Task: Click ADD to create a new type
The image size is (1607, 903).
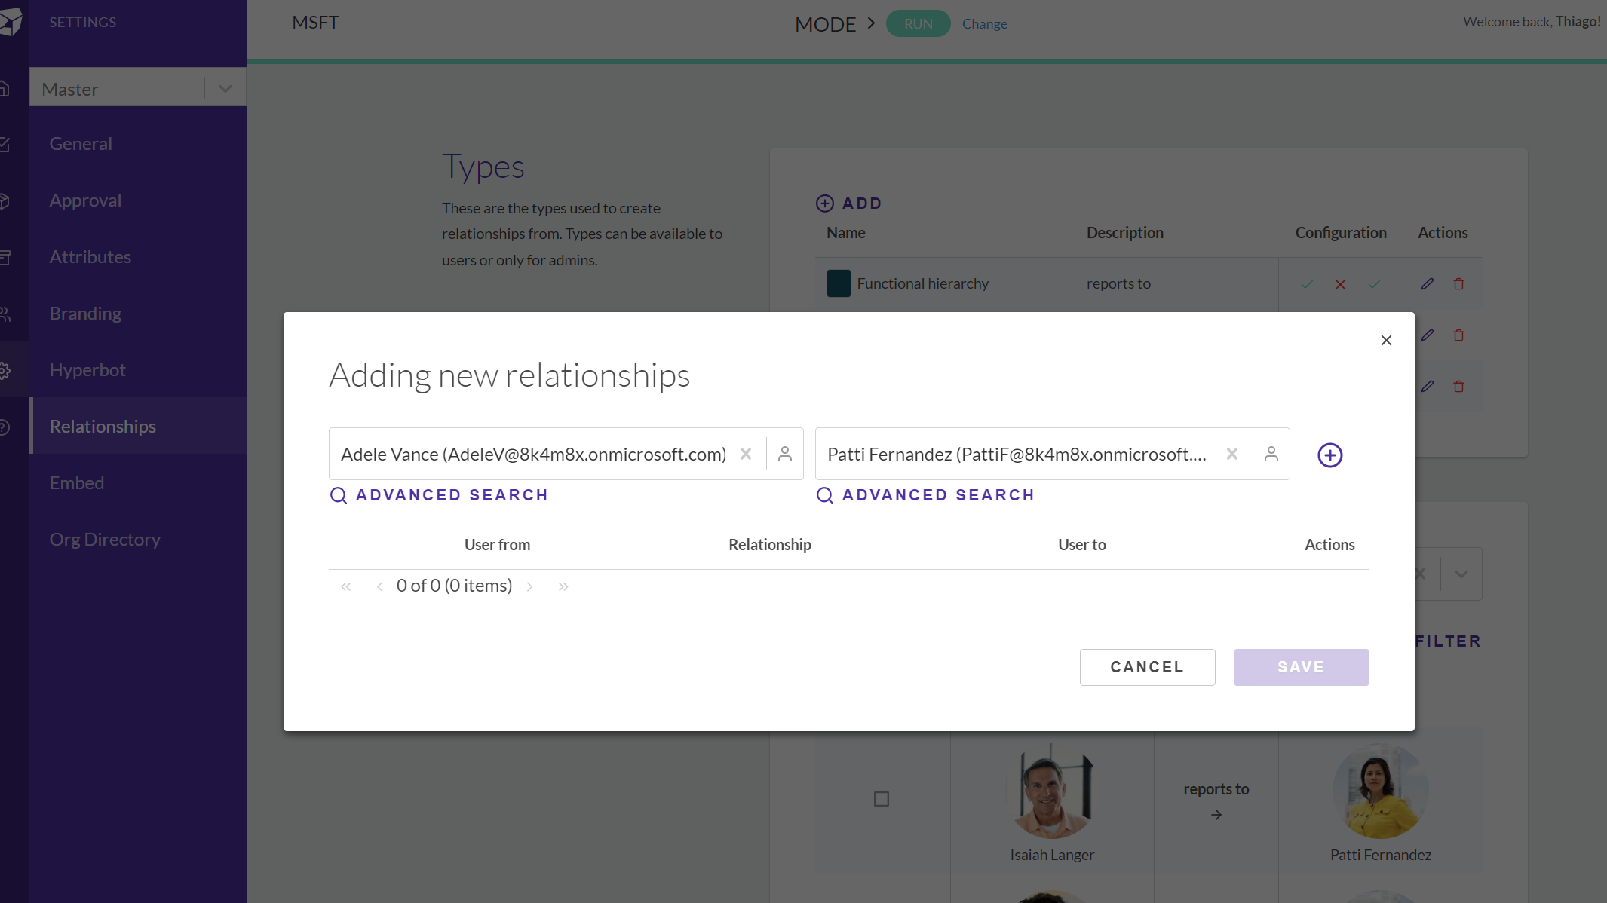Action: (x=848, y=204)
